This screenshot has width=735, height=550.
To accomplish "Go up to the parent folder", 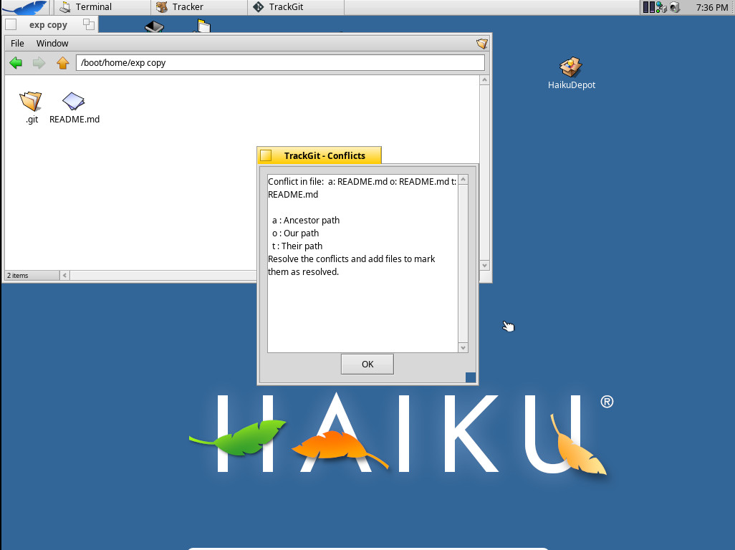I will click(x=63, y=63).
